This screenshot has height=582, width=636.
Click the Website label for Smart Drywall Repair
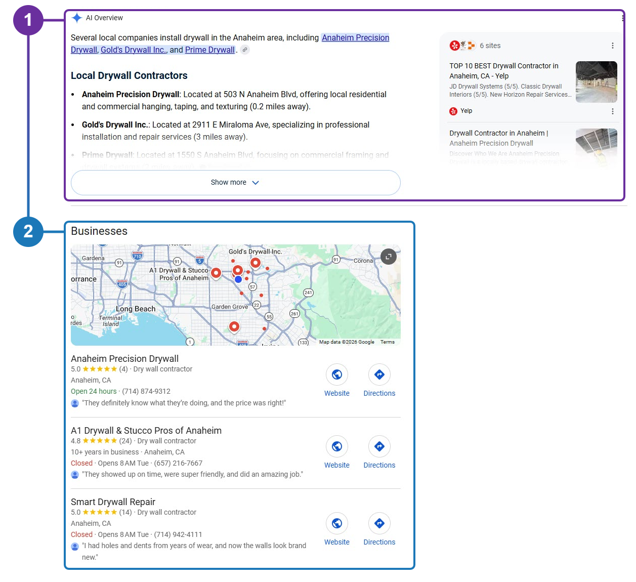click(x=337, y=542)
